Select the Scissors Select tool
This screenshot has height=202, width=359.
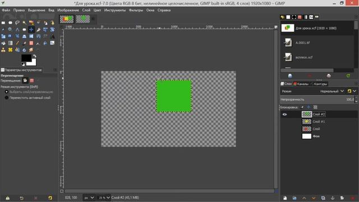tap(38, 22)
